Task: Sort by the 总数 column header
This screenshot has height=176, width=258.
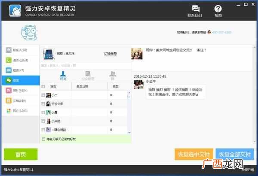Action: [118, 86]
